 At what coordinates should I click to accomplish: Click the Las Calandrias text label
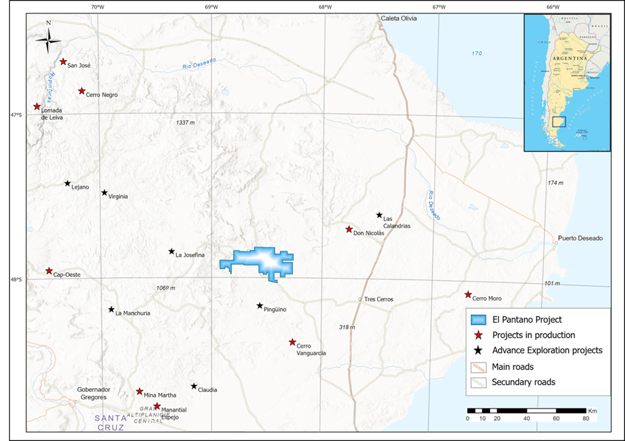(x=396, y=222)
